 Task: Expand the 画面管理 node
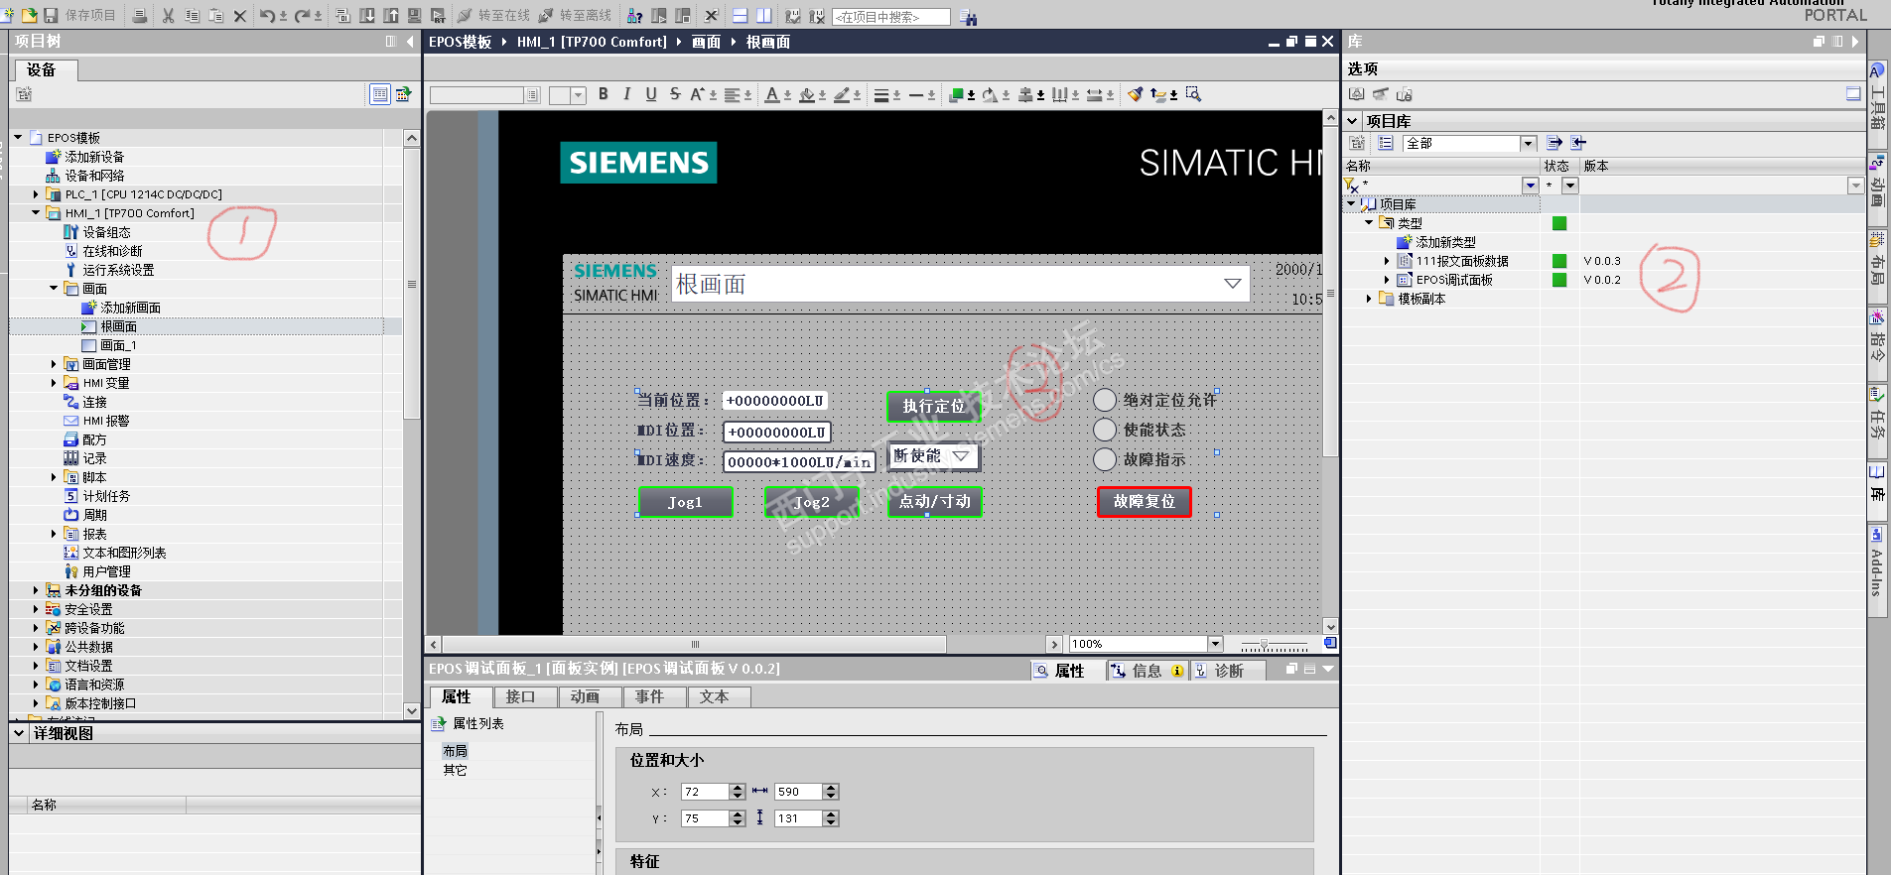click(x=54, y=364)
